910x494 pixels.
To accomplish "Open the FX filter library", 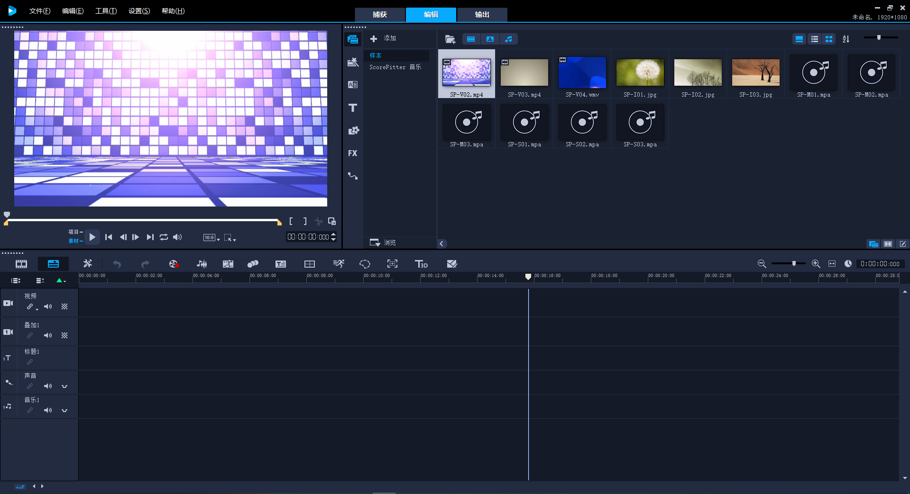I will pyautogui.click(x=352, y=153).
